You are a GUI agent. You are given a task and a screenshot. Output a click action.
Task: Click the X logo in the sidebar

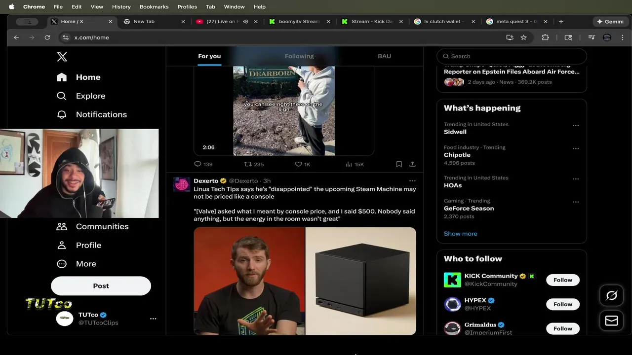[x=62, y=57]
